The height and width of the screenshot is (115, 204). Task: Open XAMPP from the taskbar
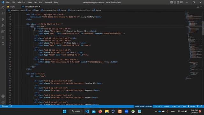[x=120, y=111]
